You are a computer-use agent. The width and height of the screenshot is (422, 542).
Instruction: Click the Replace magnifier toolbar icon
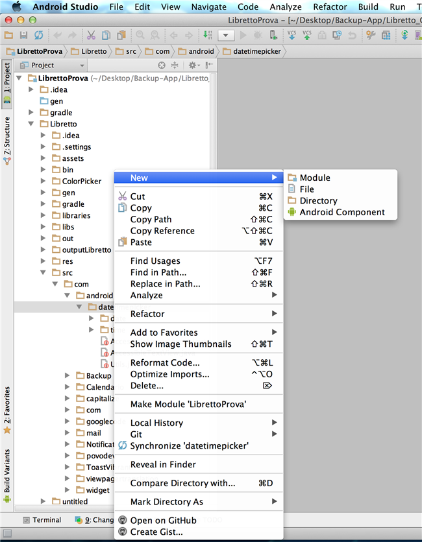(x=155, y=35)
